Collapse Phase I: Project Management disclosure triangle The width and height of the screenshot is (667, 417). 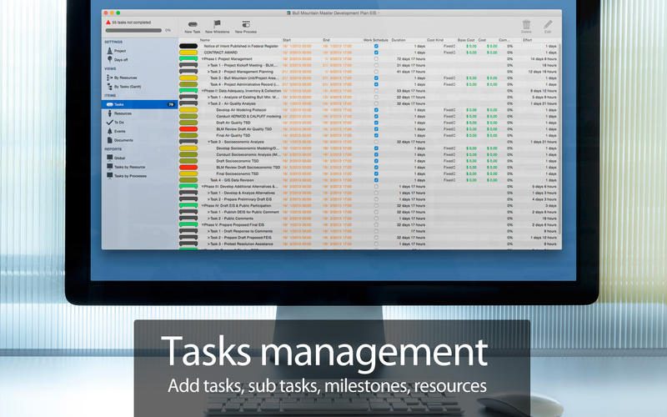pyautogui.click(x=203, y=59)
